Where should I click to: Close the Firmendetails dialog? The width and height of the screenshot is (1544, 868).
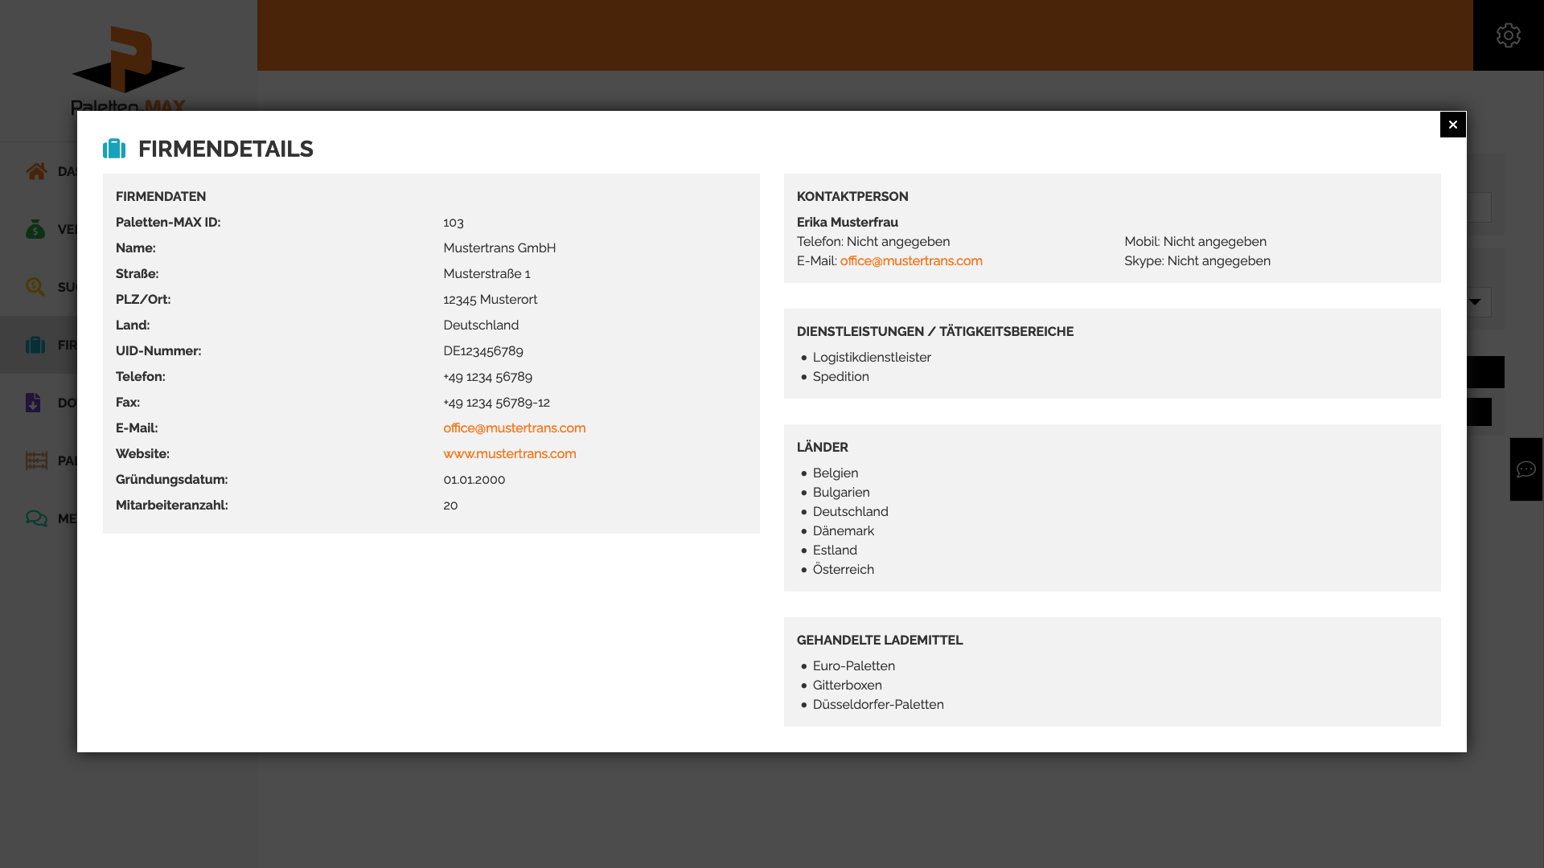click(1452, 125)
